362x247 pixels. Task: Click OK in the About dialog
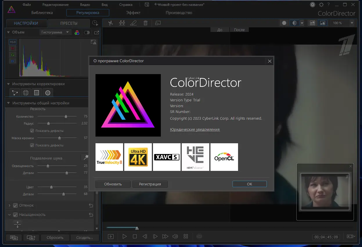pos(249,184)
